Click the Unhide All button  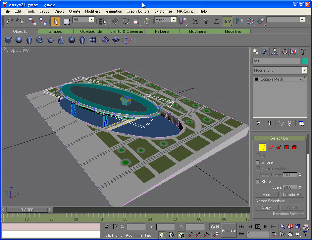[292, 195]
